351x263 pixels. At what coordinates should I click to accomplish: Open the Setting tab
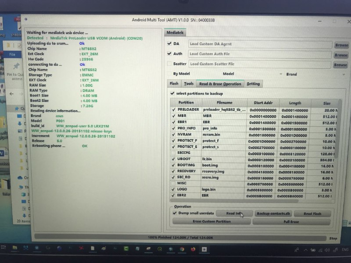pyautogui.click(x=253, y=84)
